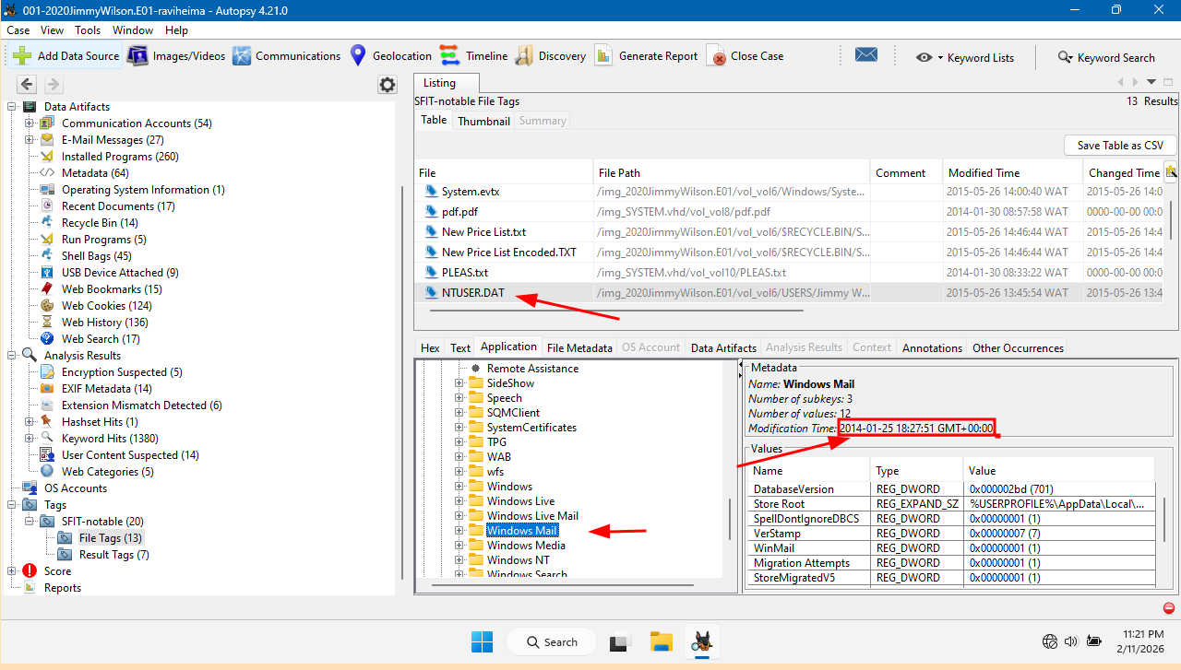The width and height of the screenshot is (1181, 670).
Task: Collapse the Data Artifacts tree node
Action: click(13, 107)
